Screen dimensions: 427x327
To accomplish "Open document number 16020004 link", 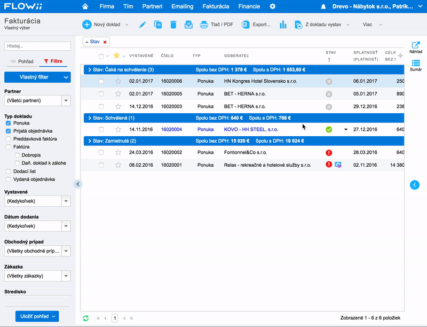I will 171,129.
